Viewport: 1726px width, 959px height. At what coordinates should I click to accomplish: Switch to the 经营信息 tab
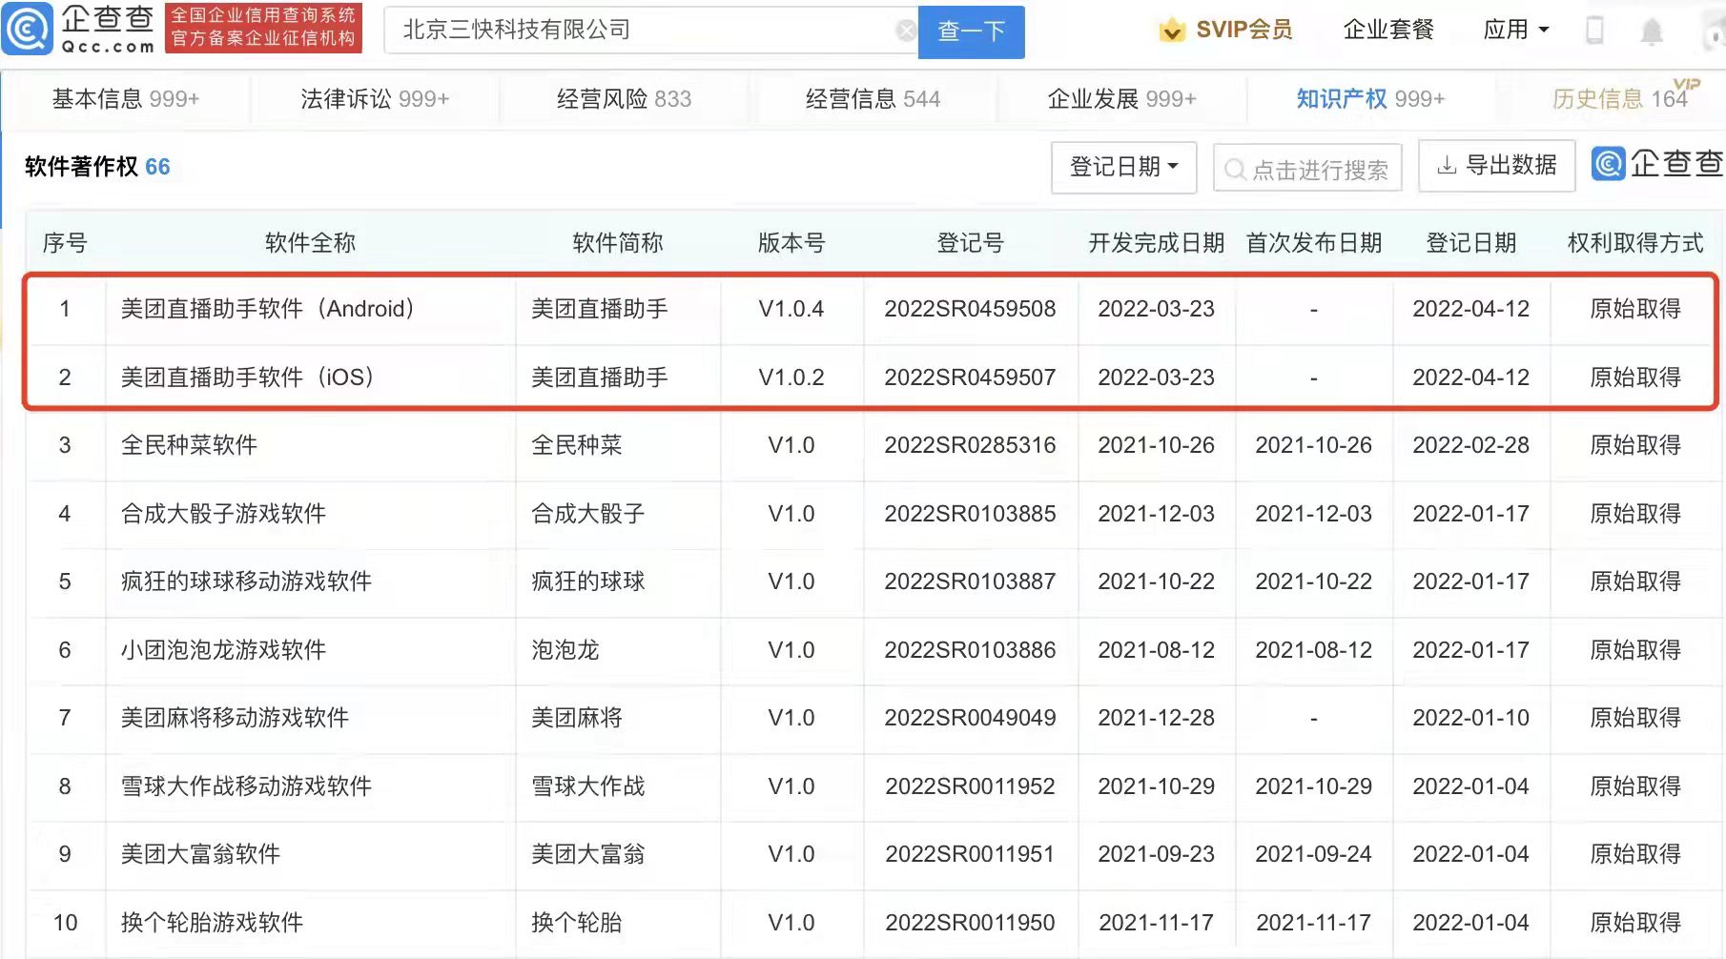tap(873, 99)
